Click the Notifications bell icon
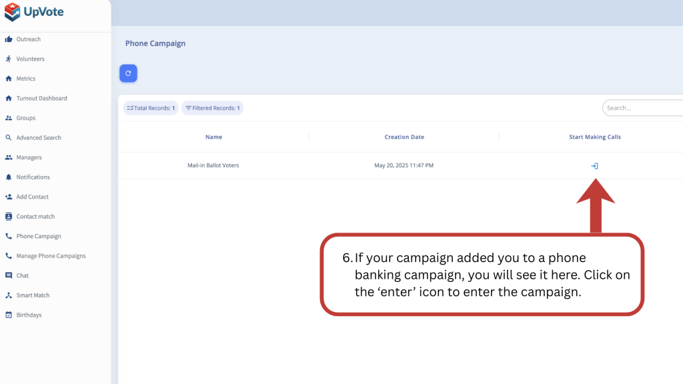Image resolution: width=683 pixels, height=384 pixels. pos(9,177)
